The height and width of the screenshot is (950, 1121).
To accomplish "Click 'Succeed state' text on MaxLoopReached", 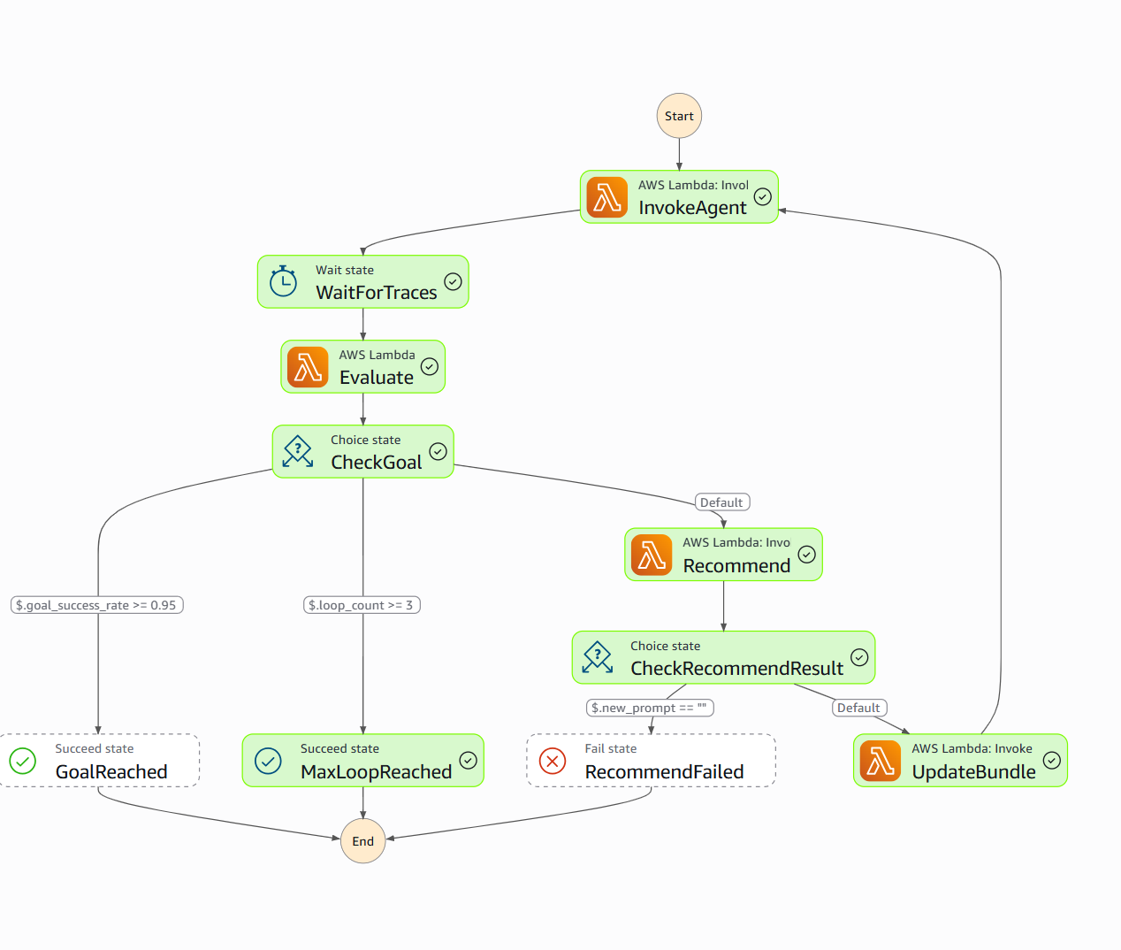I will click(339, 748).
